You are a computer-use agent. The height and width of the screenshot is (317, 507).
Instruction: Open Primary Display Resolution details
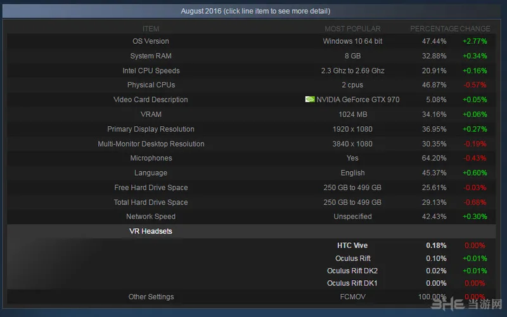point(251,129)
